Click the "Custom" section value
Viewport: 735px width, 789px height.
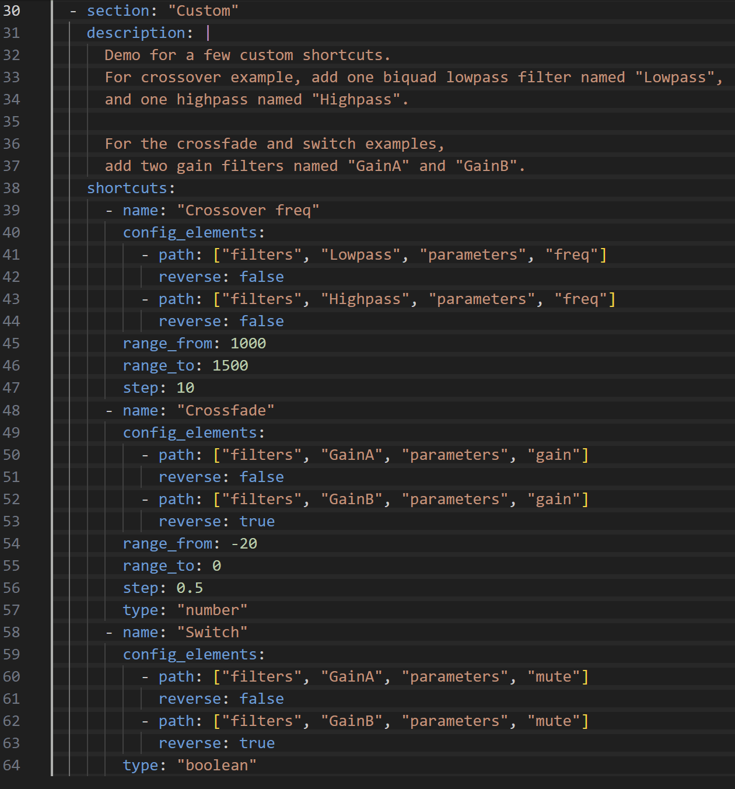point(203,11)
